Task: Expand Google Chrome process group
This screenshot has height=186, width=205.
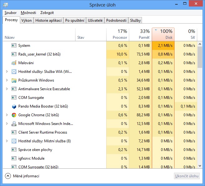Action: point(7,115)
